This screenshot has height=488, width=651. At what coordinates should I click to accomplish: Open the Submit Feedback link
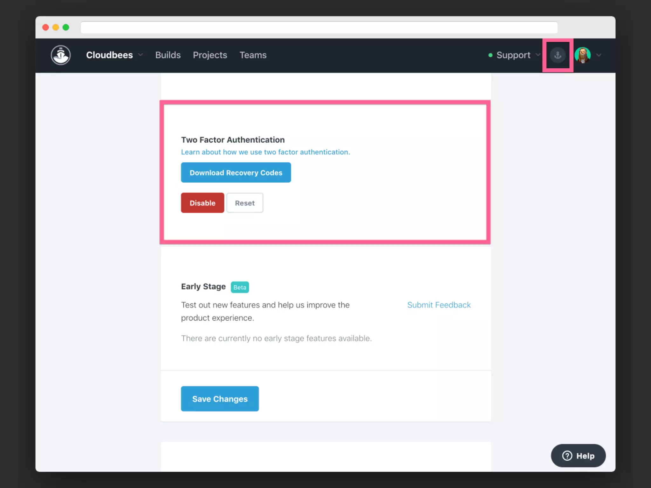pos(439,305)
